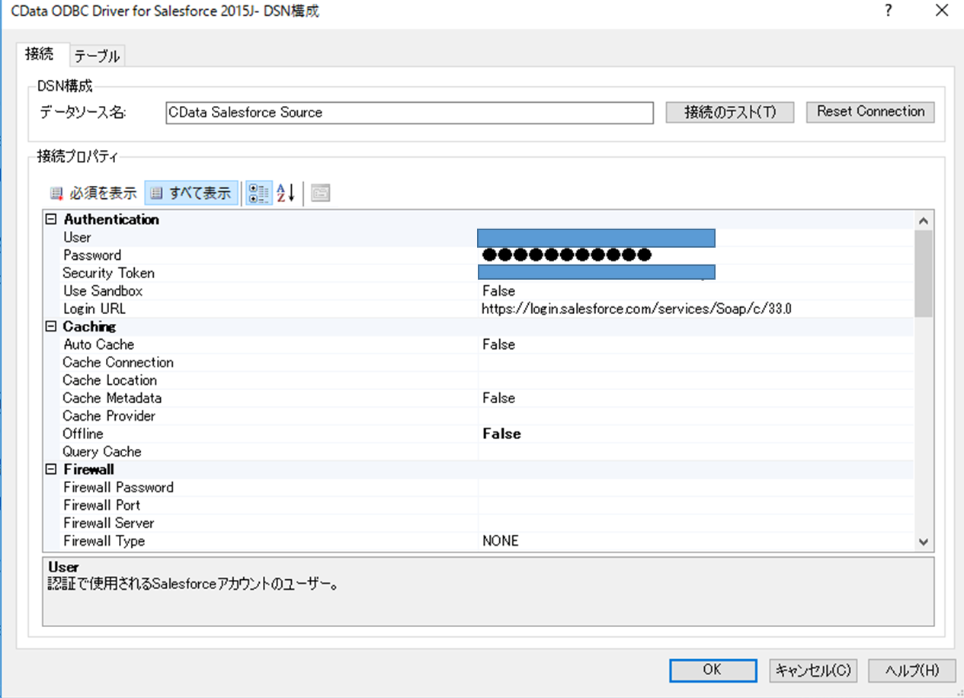Switch to categorized property view
Image resolution: width=964 pixels, height=698 pixels.
coord(258,192)
